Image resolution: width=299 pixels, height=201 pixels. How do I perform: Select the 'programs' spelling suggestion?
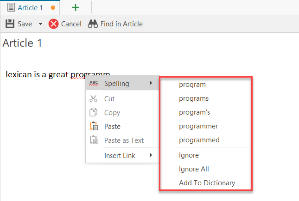click(194, 98)
